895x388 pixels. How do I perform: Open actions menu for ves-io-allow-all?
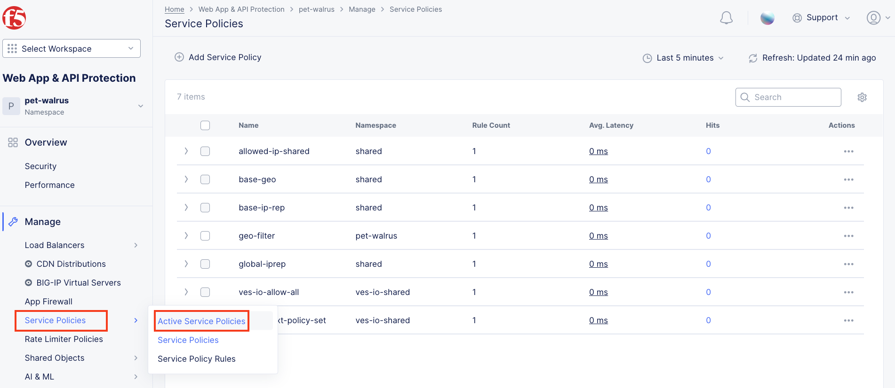[x=848, y=292]
